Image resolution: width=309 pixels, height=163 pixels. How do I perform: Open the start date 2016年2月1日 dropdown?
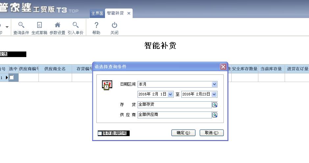170,94
